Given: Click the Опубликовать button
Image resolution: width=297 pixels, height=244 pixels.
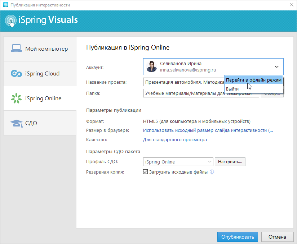Looking at the screenshot, I should tap(238, 237).
